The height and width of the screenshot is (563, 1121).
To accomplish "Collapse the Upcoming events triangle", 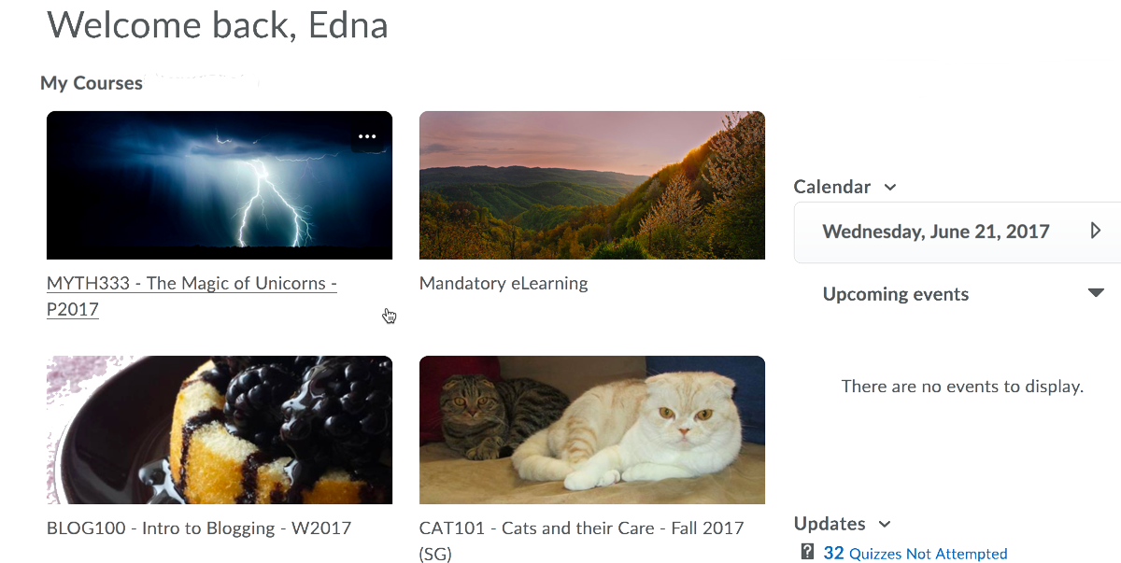I will (x=1097, y=294).
